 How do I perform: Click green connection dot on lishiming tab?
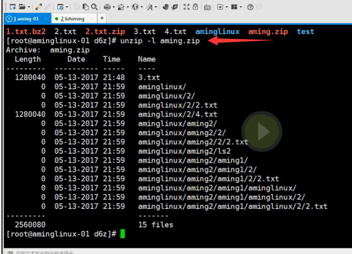(x=57, y=19)
